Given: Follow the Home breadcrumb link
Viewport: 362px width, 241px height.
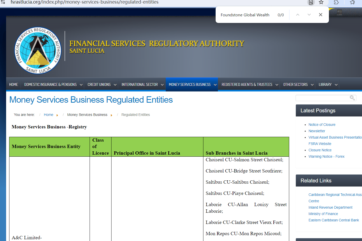Looking at the screenshot, I should pyautogui.click(x=48, y=115).
